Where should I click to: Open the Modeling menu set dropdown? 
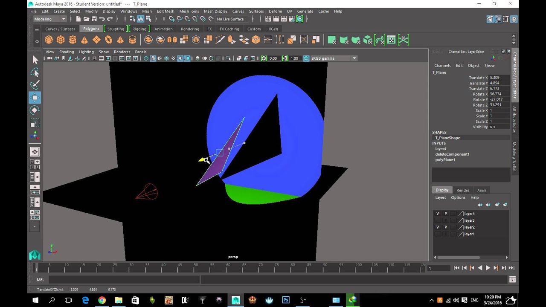50,19
